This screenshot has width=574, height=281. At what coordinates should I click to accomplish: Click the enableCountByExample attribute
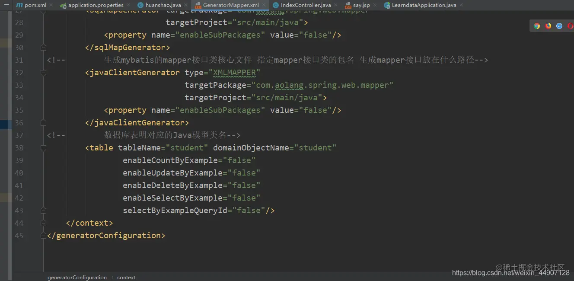[170, 160]
